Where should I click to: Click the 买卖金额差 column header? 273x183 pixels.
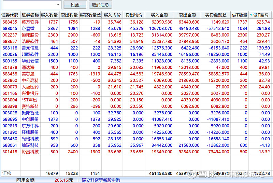click(216, 15)
